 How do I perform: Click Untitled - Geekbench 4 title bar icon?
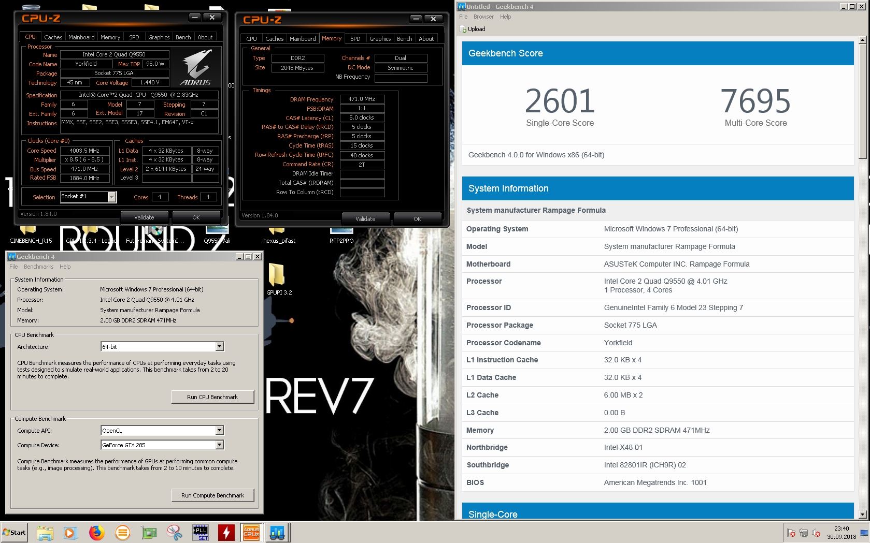(461, 7)
